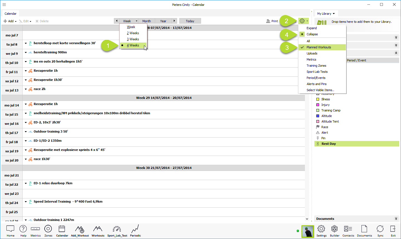Expand the Documents panel chevron
Viewport: 401px width, 239px height.
coord(396,219)
